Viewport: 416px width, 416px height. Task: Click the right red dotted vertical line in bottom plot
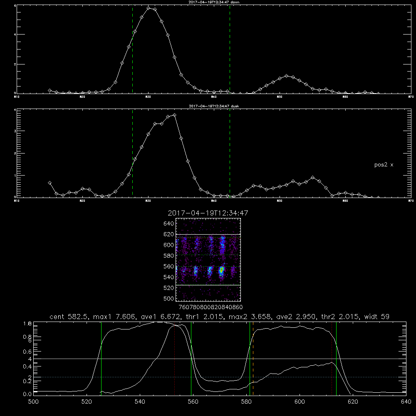pyautogui.click(x=332, y=359)
